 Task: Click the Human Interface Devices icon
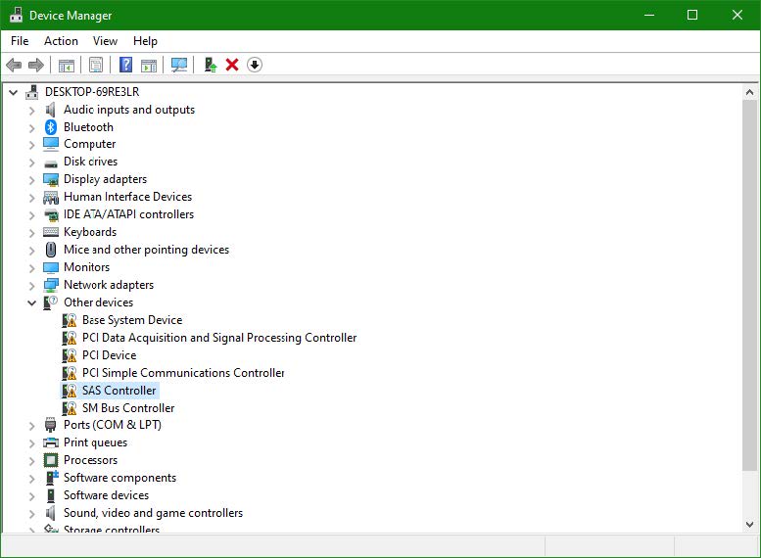51,197
